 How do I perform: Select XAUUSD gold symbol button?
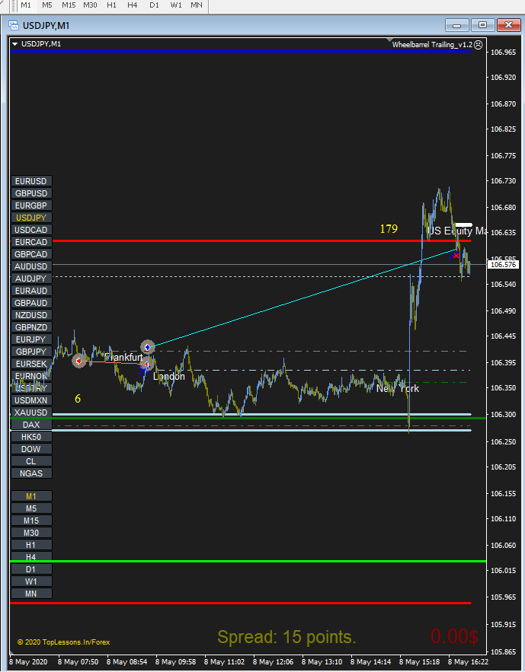[x=31, y=412]
